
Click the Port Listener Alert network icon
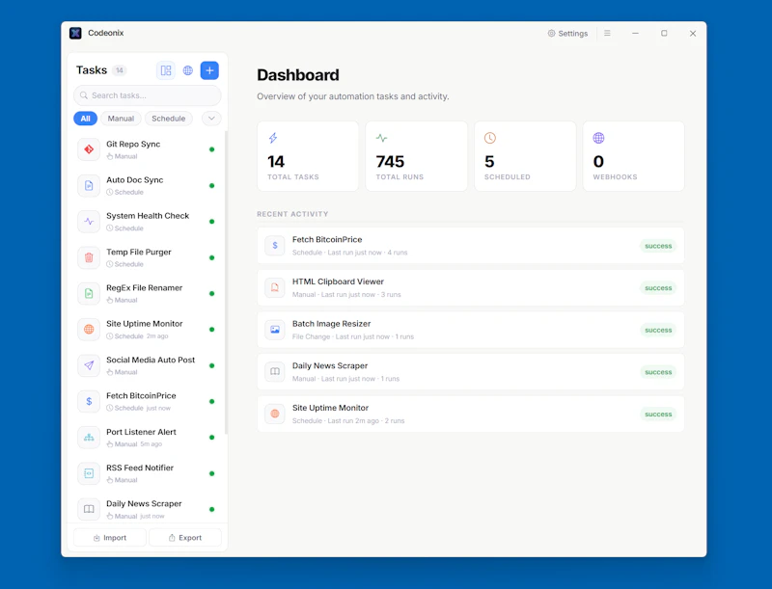(x=89, y=437)
